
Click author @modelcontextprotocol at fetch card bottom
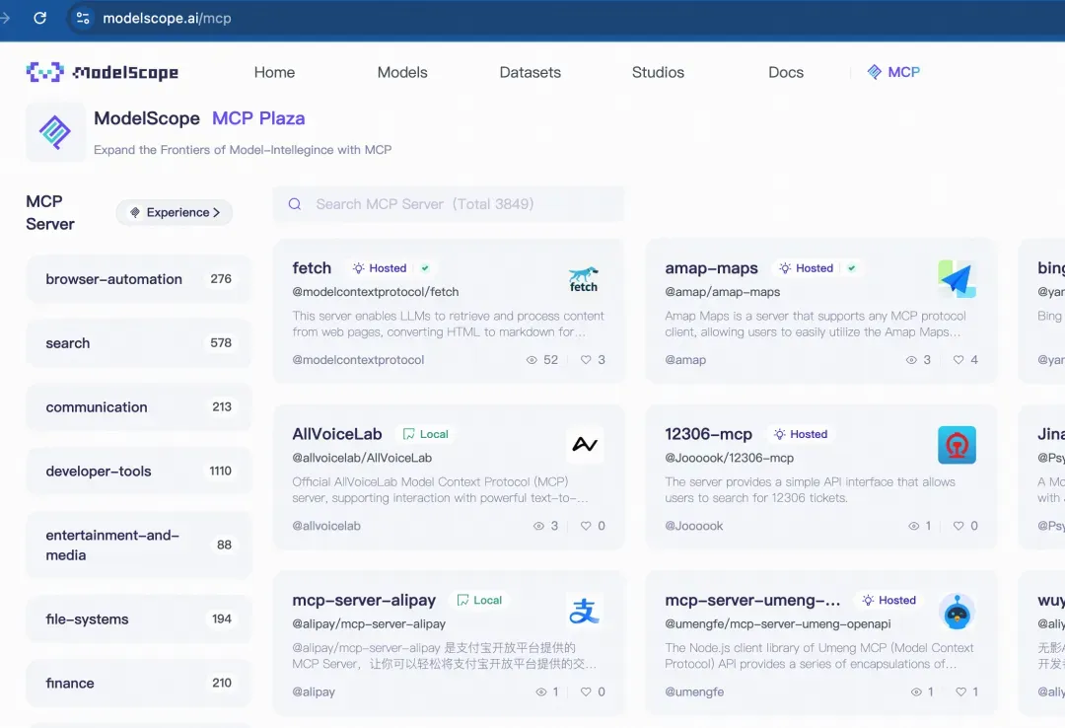[358, 360]
